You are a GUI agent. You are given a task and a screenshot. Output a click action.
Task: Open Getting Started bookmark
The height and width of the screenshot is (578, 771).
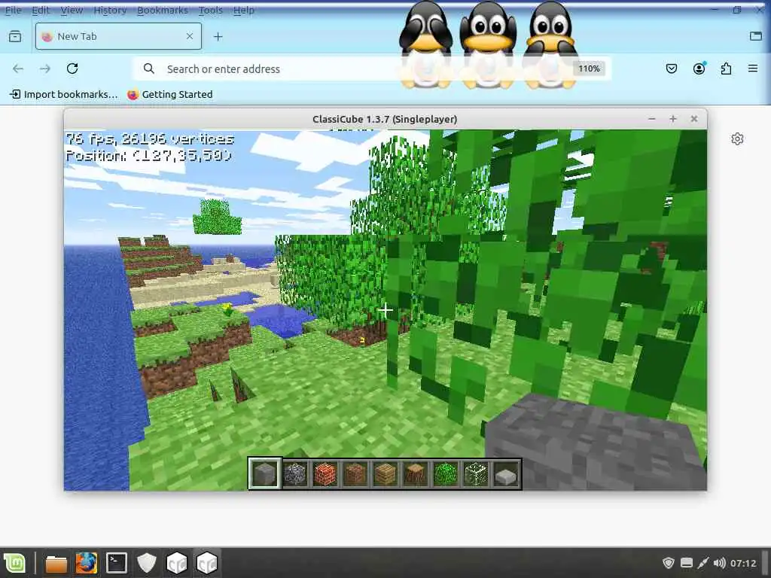coord(170,94)
